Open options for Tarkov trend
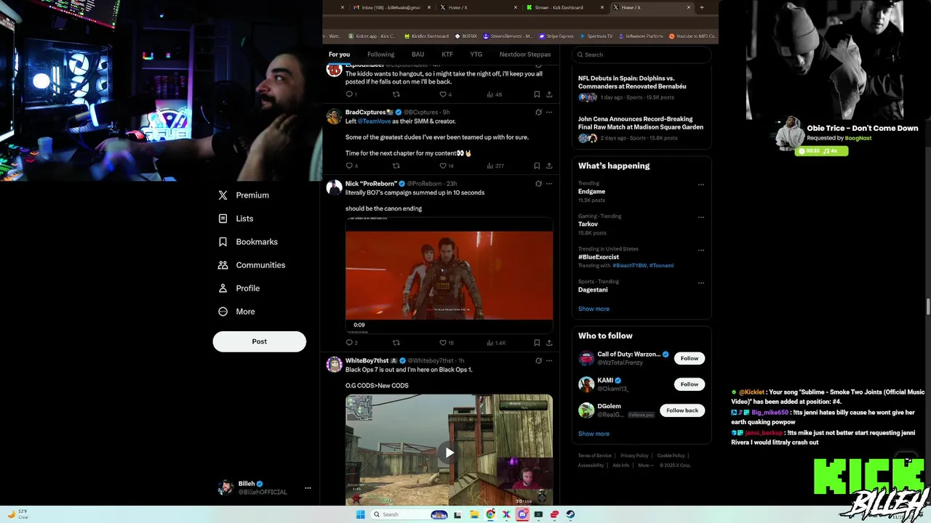 (701, 217)
